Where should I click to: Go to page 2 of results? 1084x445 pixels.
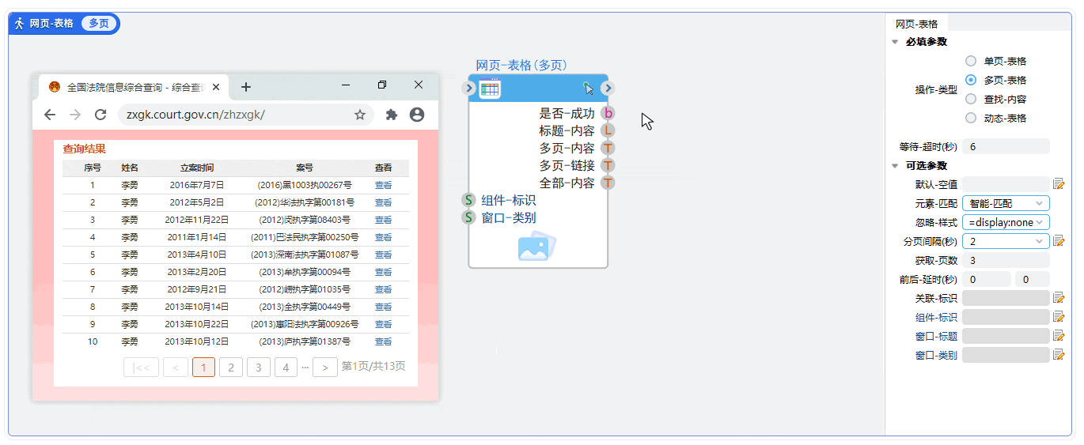(230, 367)
